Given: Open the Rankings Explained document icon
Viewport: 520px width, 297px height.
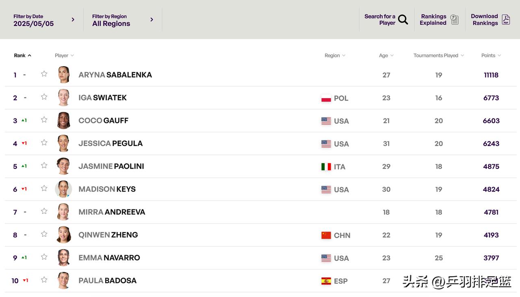Looking at the screenshot, I should tap(455, 19).
